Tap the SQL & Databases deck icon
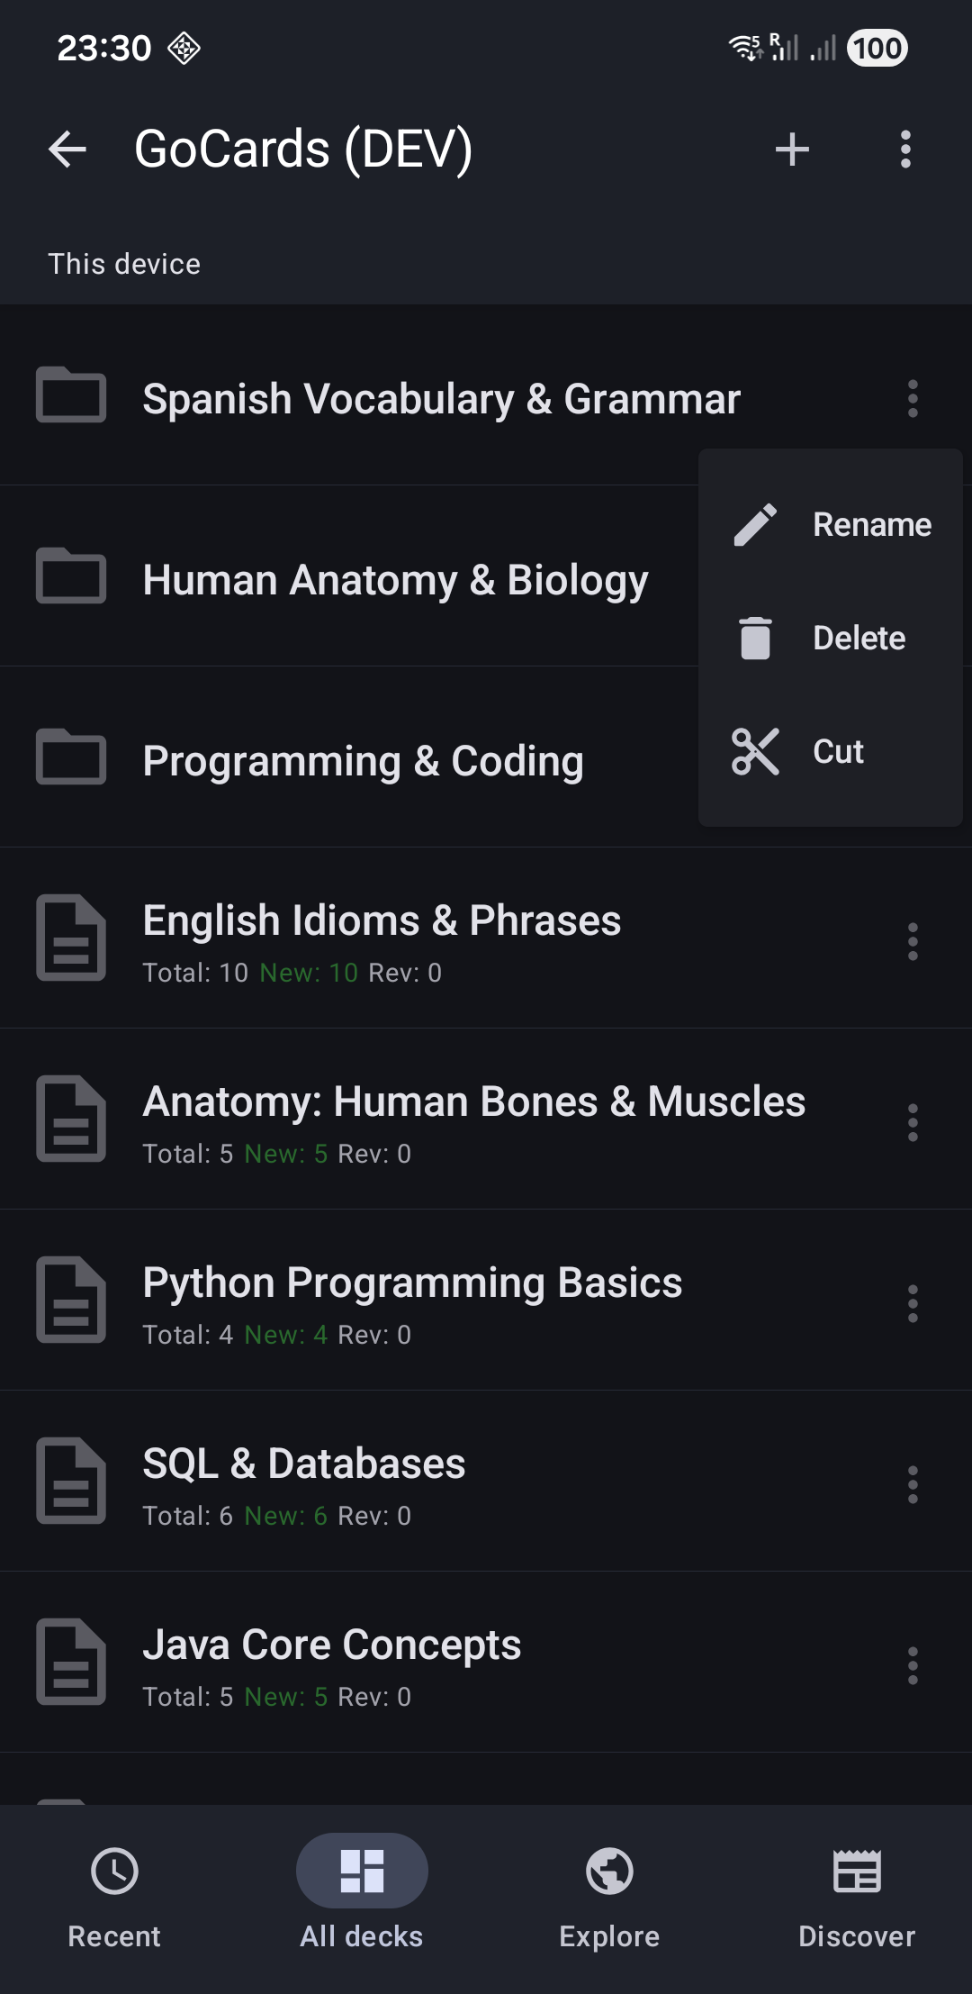Screen dimensions: 972x1994 click(71, 1481)
